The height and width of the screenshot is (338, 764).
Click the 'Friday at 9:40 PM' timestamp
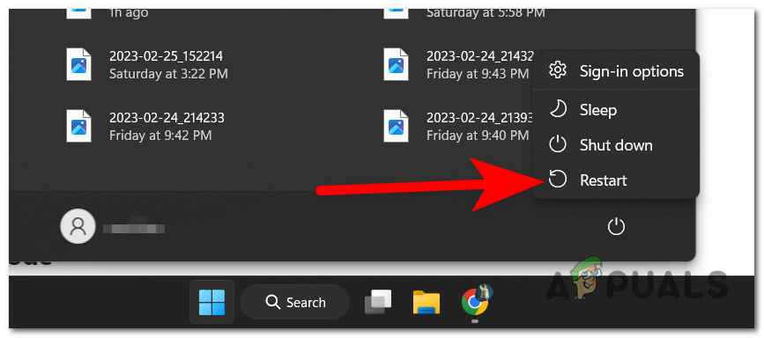[x=478, y=135]
